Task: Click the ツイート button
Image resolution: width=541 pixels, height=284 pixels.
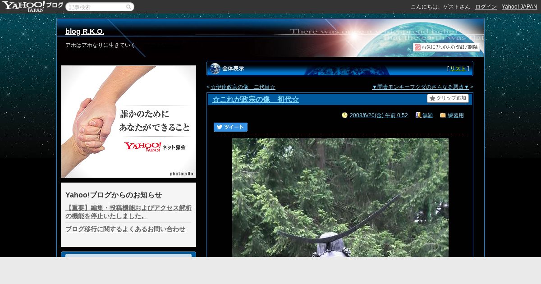Action: pos(230,127)
